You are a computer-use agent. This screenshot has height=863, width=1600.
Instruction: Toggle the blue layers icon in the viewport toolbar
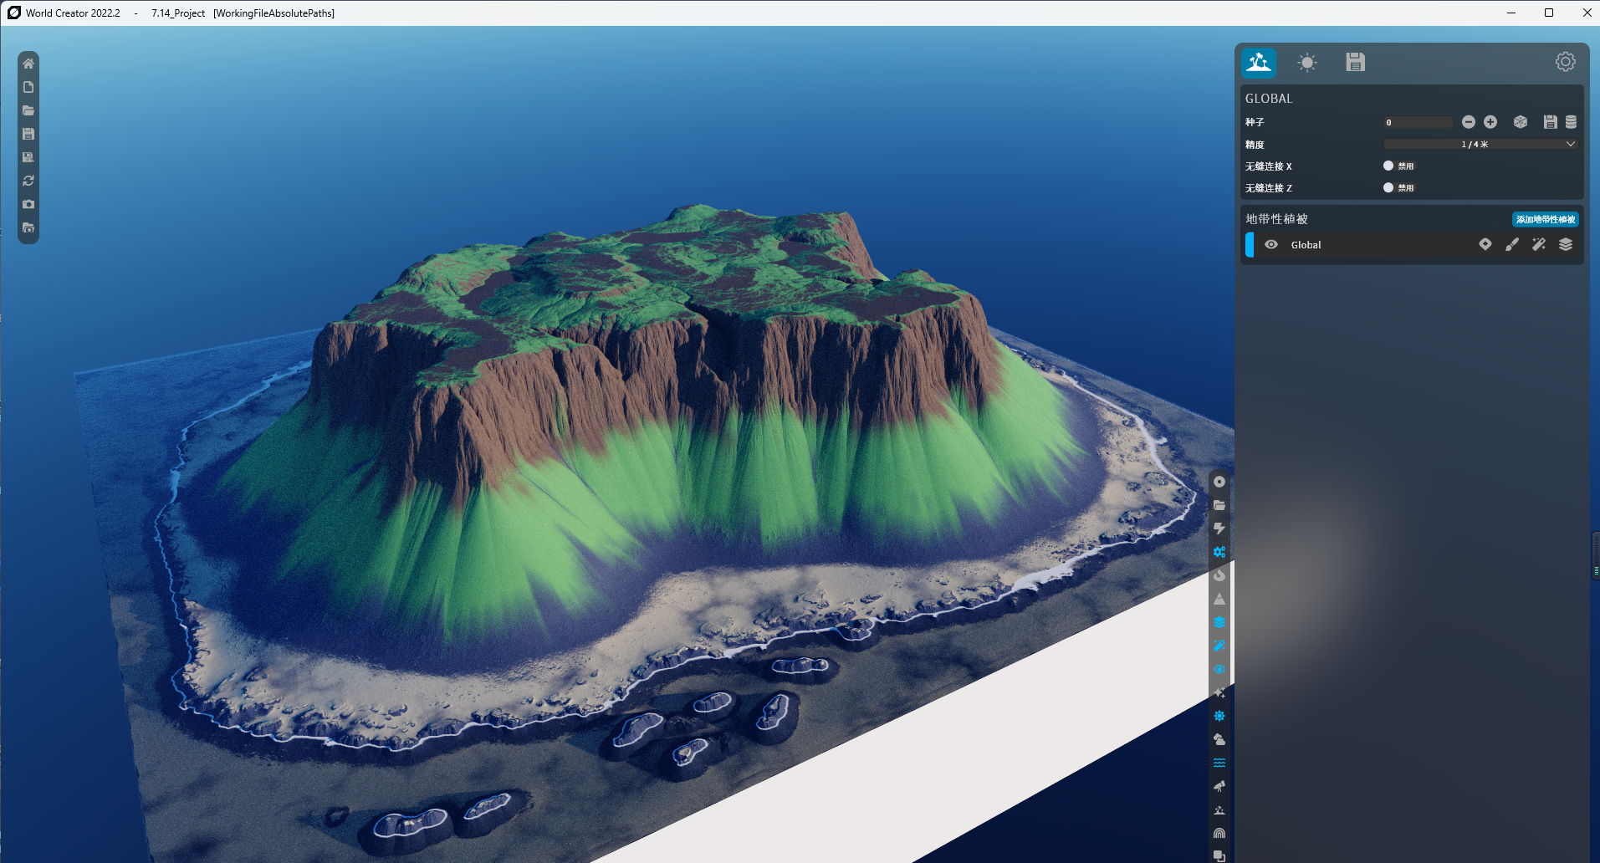click(1219, 622)
